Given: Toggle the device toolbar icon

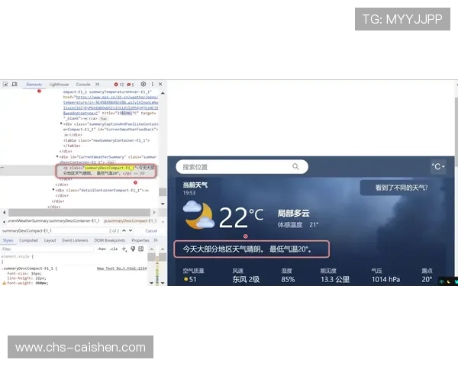Looking at the screenshot, I should click(15, 85).
